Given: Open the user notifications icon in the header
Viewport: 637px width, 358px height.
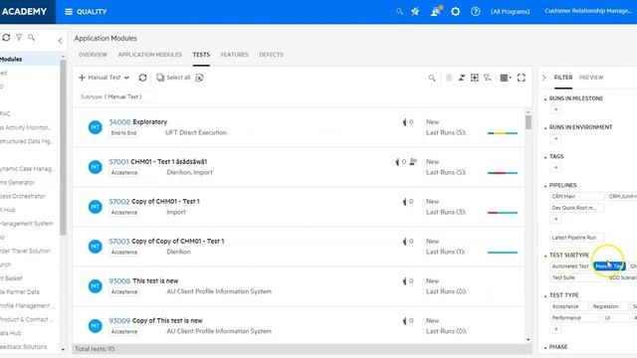Looking at the screenshot, I should pos(436,11).
